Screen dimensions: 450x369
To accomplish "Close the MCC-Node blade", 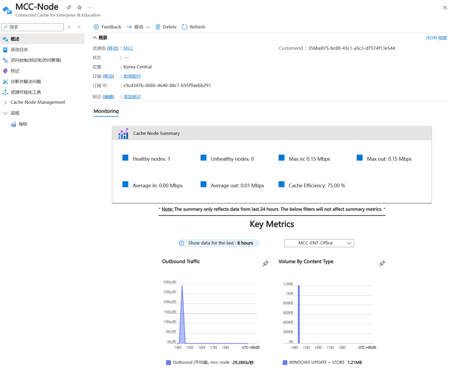I will click(x=445, y=8).
